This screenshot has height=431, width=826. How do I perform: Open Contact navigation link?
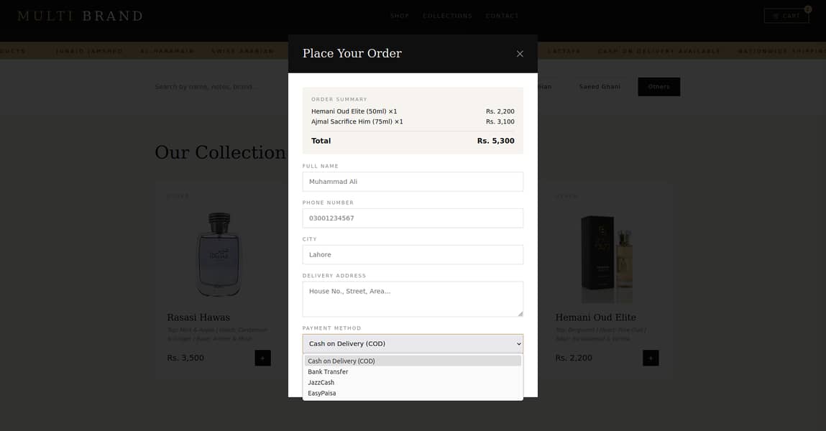click(502, 16)
